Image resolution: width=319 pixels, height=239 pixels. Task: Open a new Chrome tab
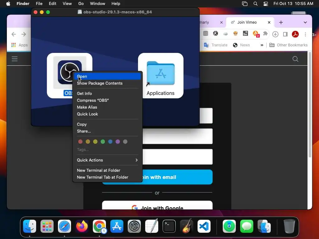point(281,22)
